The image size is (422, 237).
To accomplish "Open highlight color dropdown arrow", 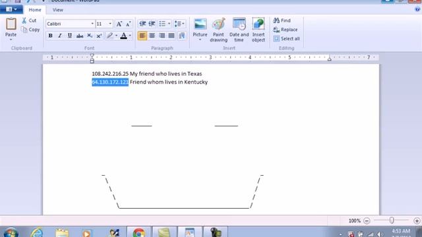I will pyautogui.click(x=116, y=36).
